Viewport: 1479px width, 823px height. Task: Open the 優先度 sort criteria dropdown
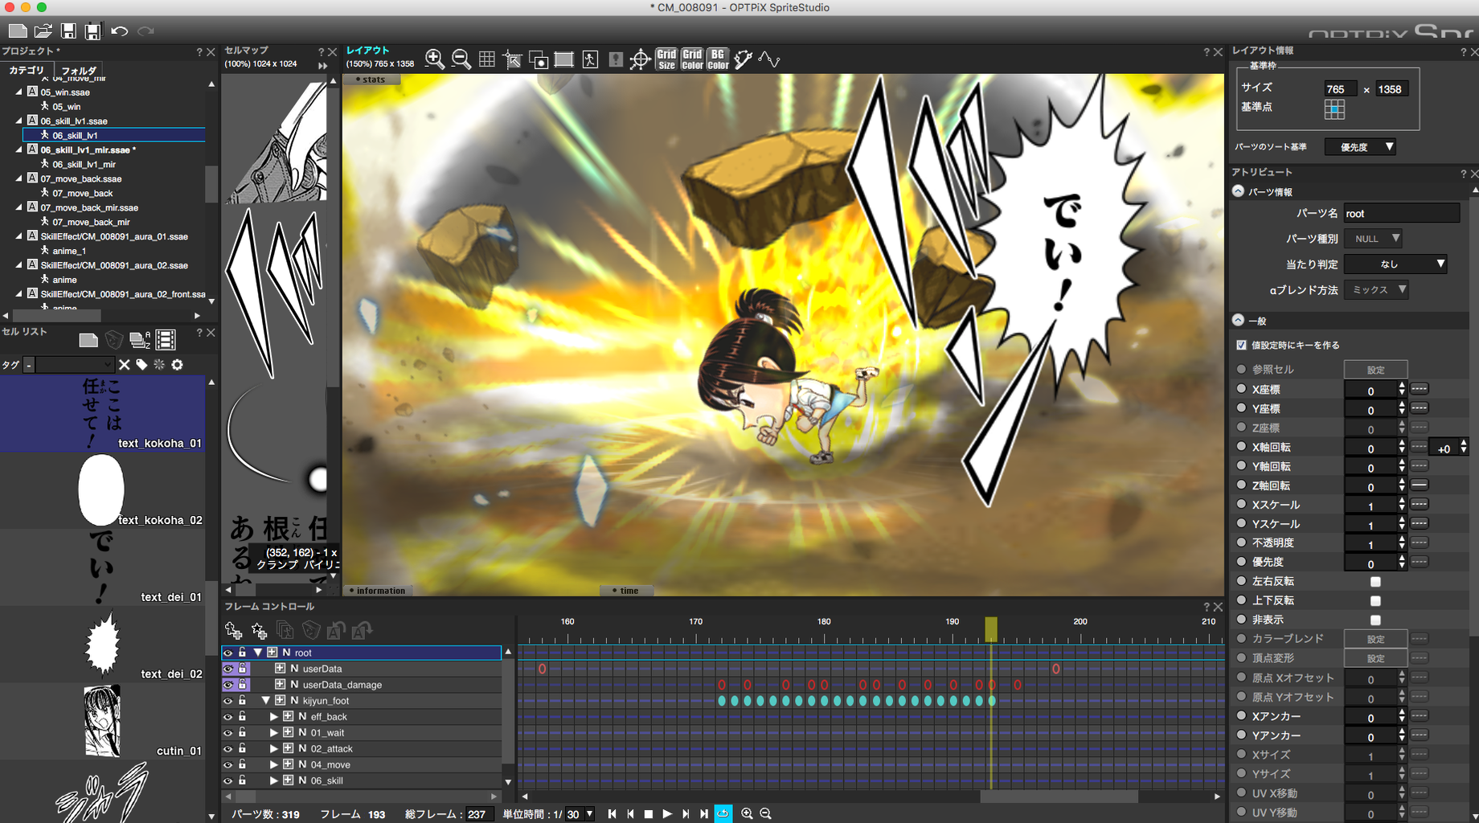(x=1360, y=147)
